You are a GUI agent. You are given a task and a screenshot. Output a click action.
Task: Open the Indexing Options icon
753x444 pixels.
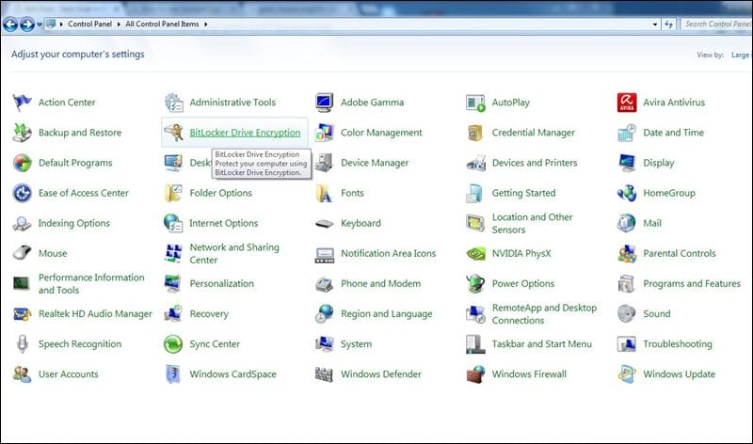[x=22, y=223]
